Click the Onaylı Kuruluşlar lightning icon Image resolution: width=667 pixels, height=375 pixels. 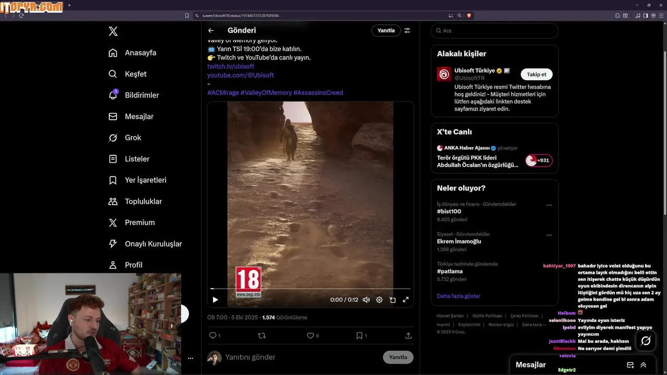[113, 244]
